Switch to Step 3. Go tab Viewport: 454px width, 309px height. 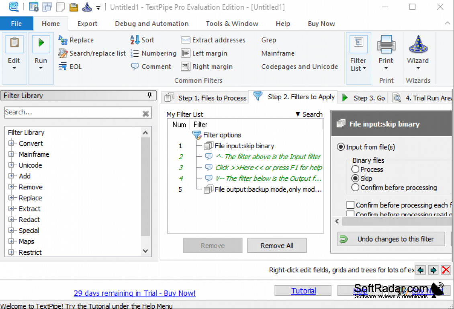coord(363,98)
